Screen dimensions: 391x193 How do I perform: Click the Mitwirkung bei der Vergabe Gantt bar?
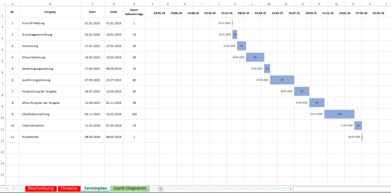tap(317, 102)
